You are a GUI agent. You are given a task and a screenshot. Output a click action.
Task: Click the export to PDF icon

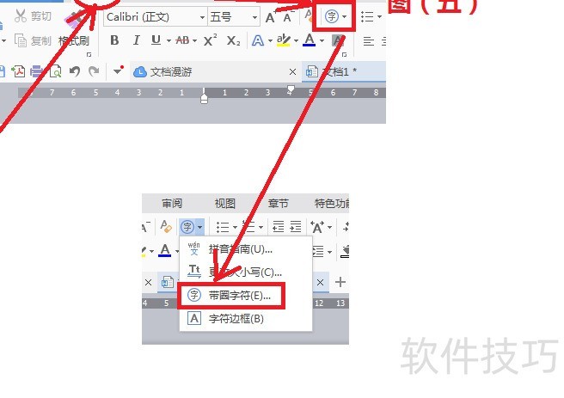point(18,71)
